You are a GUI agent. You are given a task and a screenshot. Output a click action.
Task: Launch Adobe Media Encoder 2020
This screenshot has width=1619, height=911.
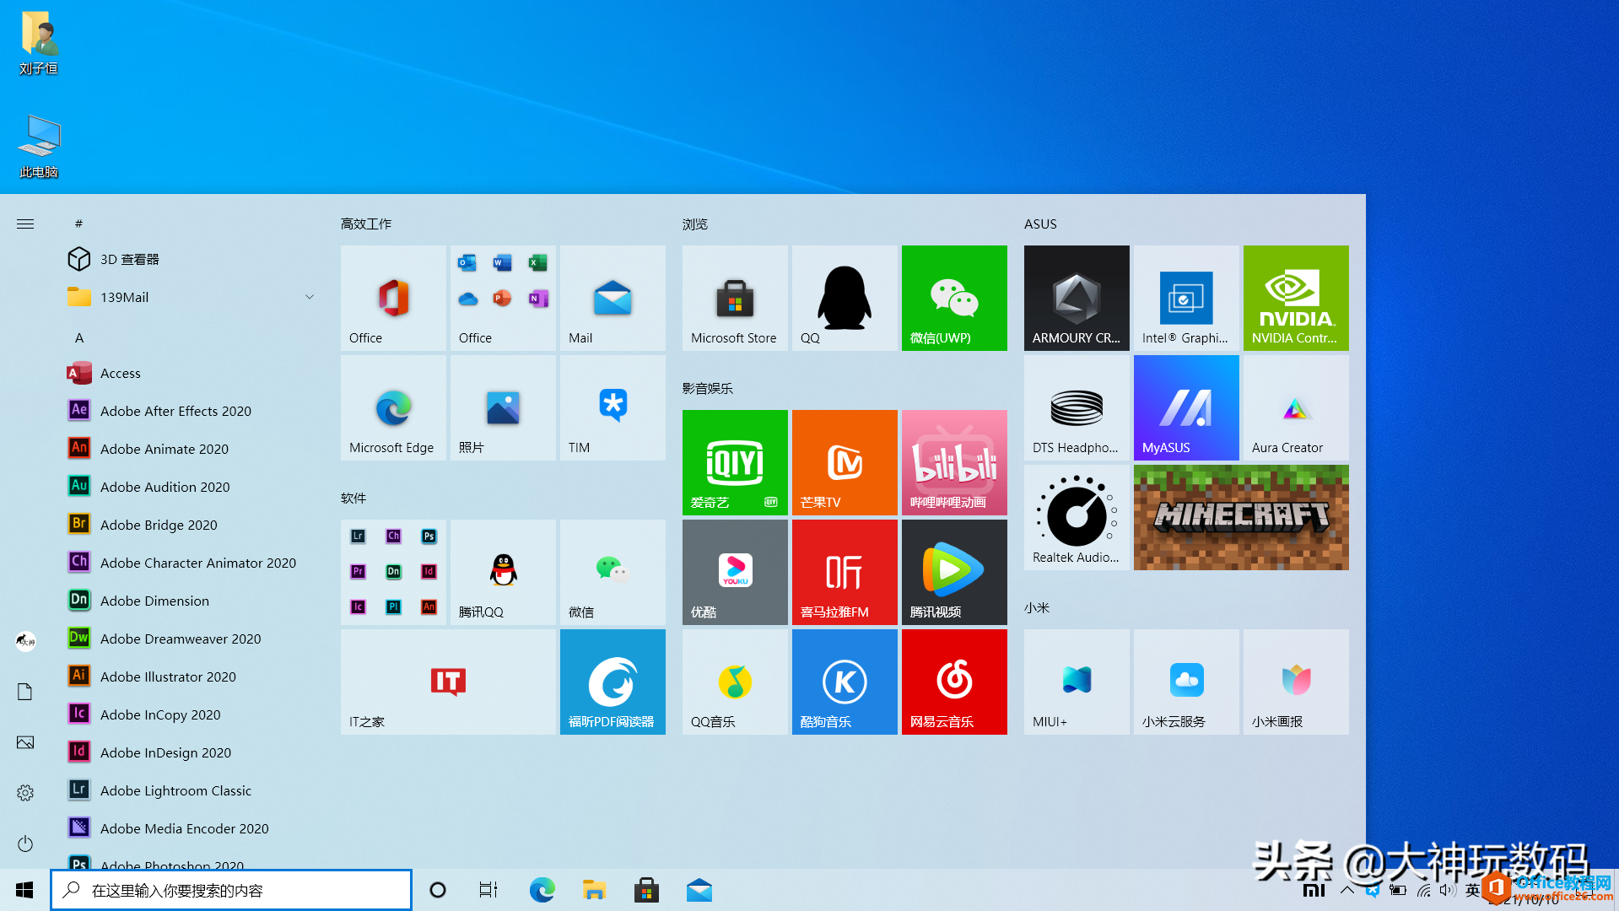[x=192, y=828]
